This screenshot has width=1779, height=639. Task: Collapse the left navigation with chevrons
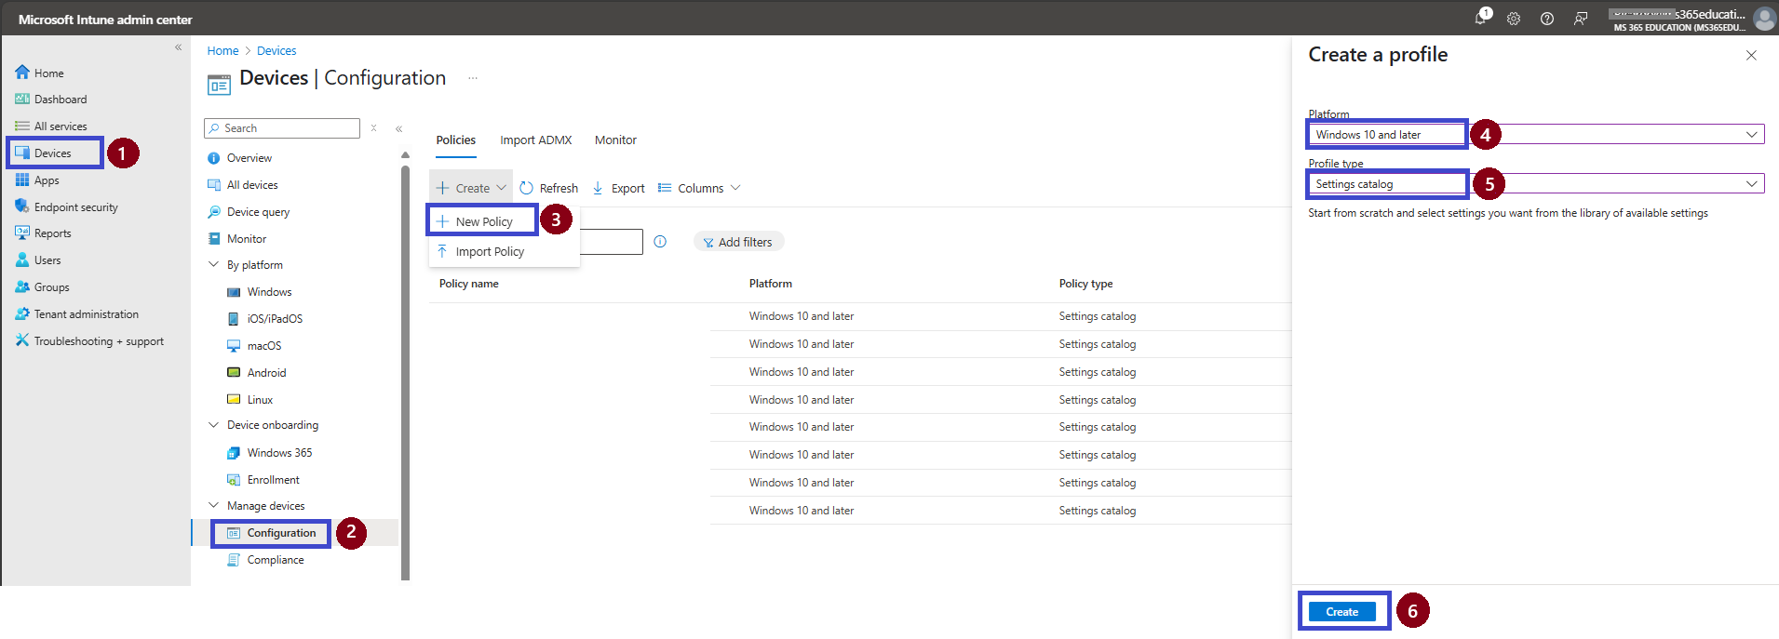click(x=178, y=47)
